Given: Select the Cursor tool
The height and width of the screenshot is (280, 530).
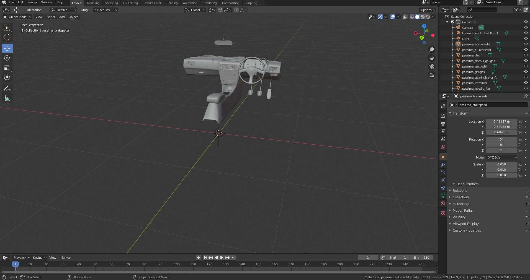Looking at the screenshot, I should tap(7, 37).
